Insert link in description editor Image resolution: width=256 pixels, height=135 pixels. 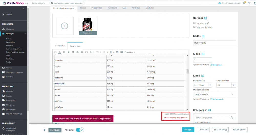[86, 52]
